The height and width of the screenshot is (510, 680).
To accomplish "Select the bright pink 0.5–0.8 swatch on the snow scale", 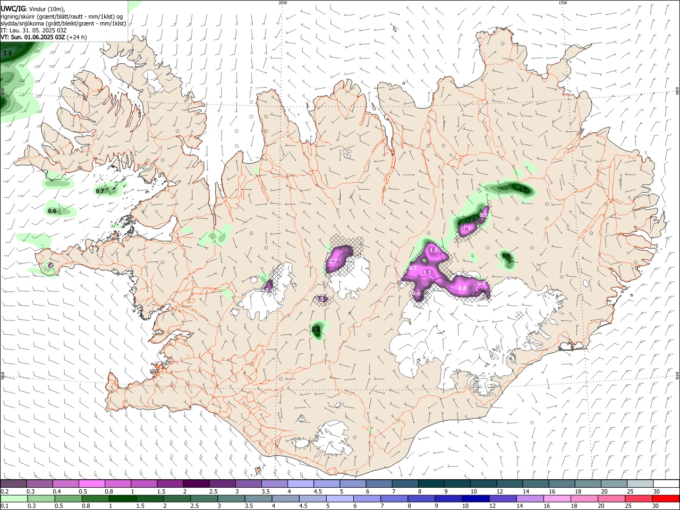I will tap(91, 484).
